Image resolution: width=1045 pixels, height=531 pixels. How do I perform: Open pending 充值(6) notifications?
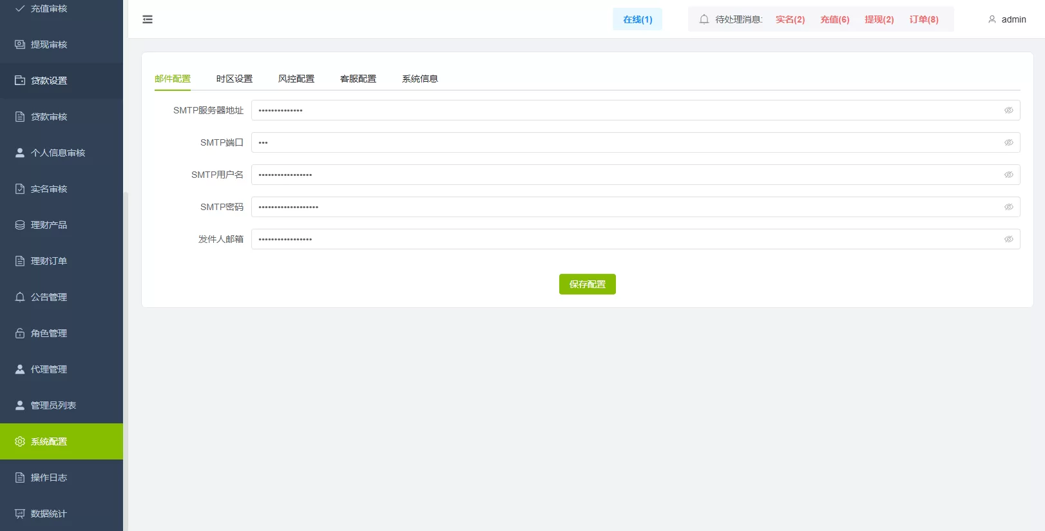tap(835, 19)
